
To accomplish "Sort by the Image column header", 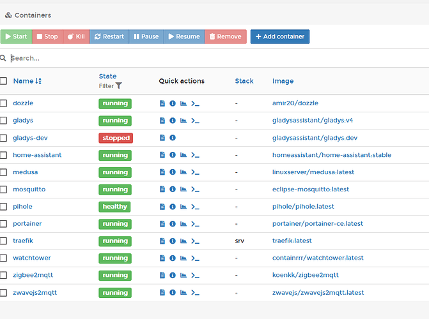I will tap(283, 81).
